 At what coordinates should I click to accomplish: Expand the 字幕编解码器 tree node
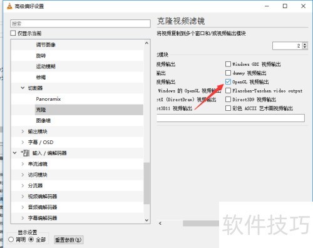(x=23, y=218)
